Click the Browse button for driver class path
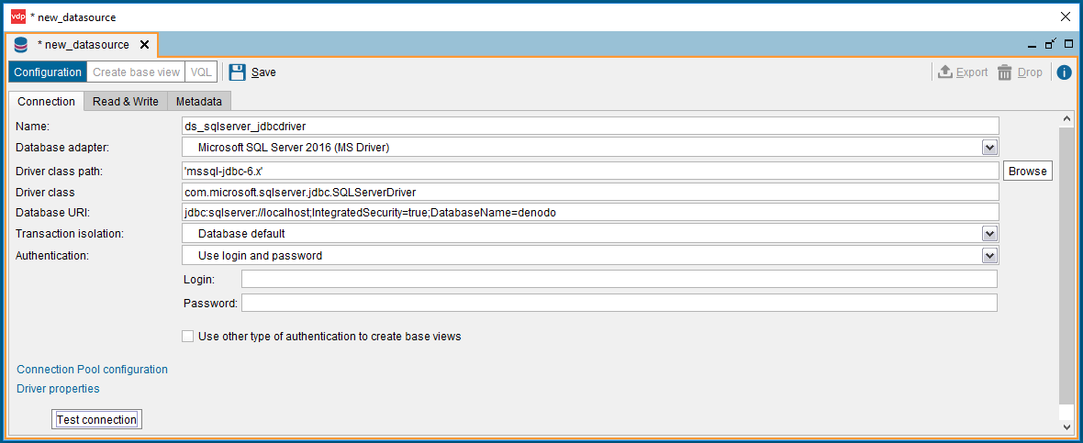Image resolution: width=1083 pixels, height=443 pixels. [x=1028, y=172]
